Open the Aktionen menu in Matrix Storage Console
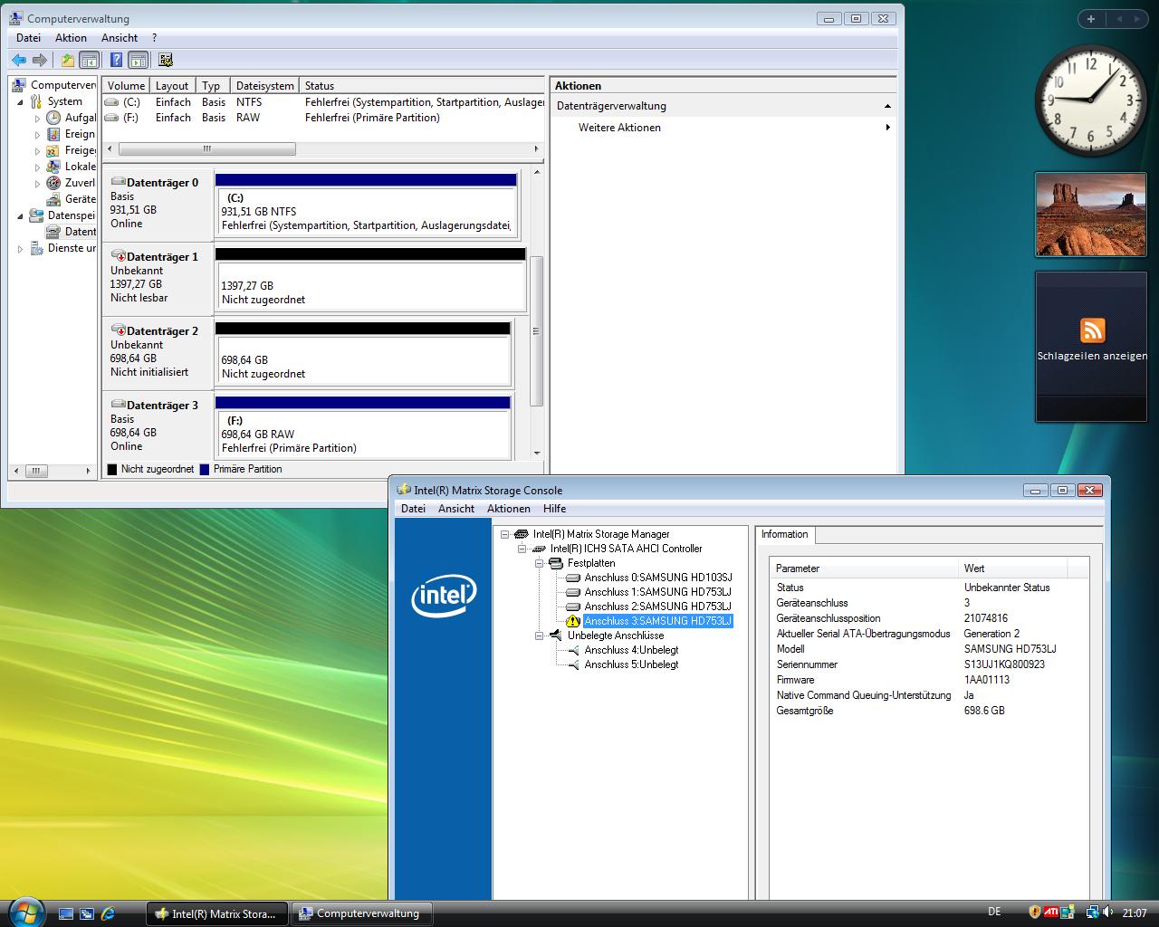 point(509,509)
